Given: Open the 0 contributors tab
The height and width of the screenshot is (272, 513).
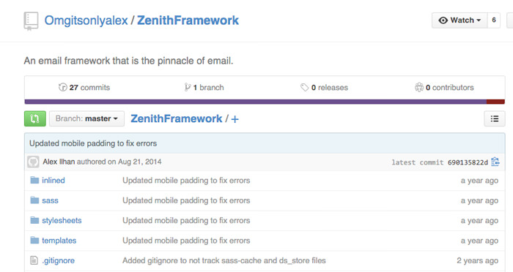Looking at the screenshot, I should tap(444, 88).
